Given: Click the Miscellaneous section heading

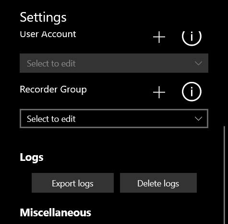Looking at the screenshot, I should pyautogui.click(x=55, y=212).
